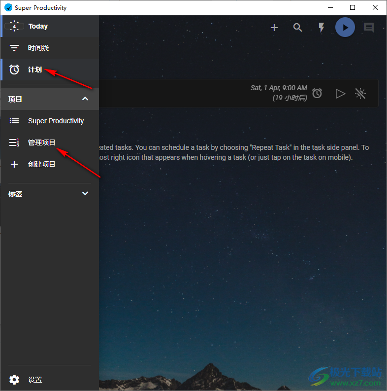Toggle the crossed-out sun icon on the task
The width and height of the screenshot is (387, 391).
[x=360, y=93]
